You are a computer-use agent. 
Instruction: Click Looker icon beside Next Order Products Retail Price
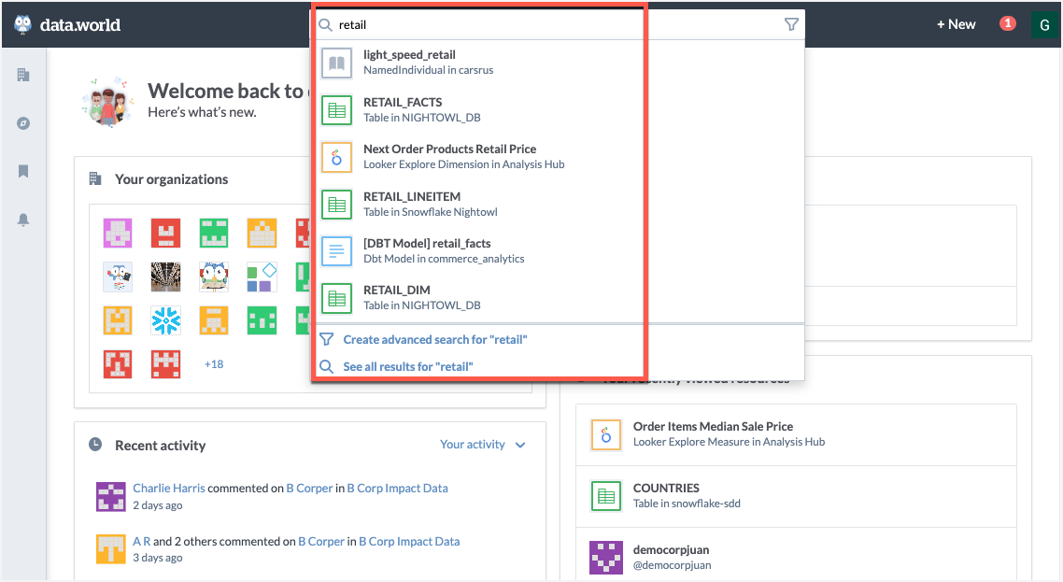pos(337,157)
